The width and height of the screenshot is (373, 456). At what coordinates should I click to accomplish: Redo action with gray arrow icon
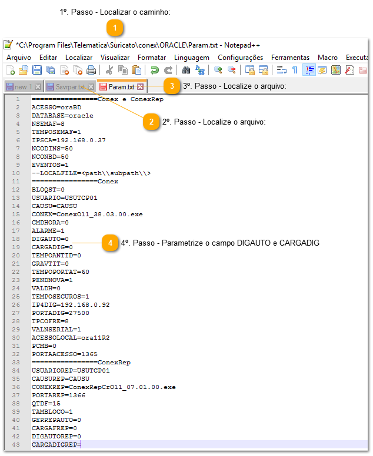pos(168,70)
